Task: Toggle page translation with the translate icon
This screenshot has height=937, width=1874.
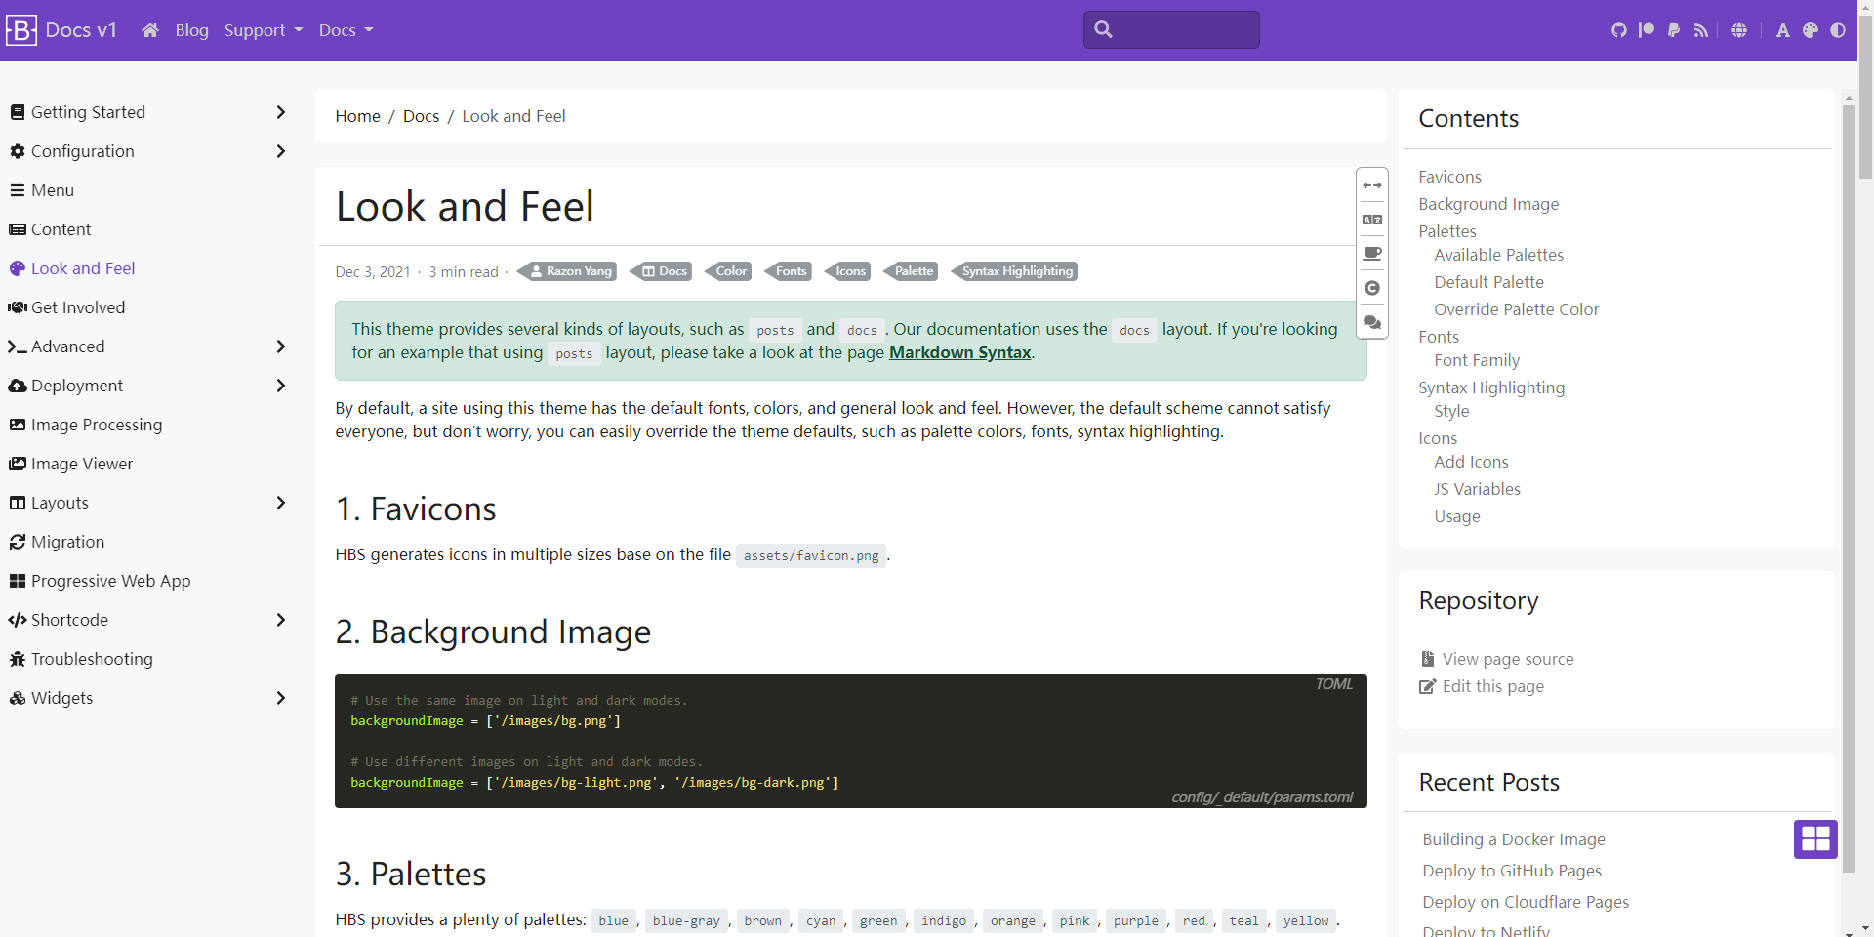Action: (x=1372, y=220)
